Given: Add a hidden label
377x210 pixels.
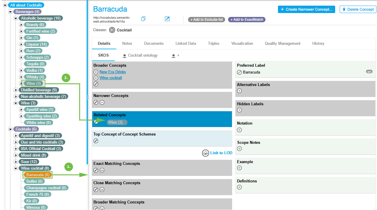Looking at the screenshot, I should (x=239, y=110).
